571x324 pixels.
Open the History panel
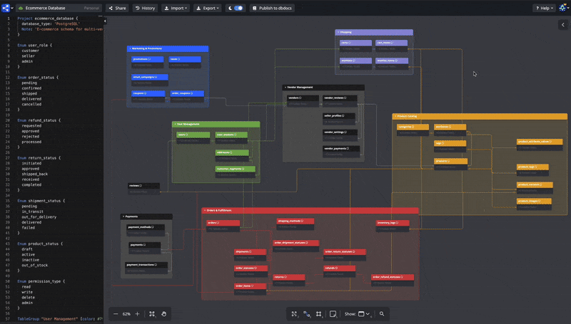(144, 8)
